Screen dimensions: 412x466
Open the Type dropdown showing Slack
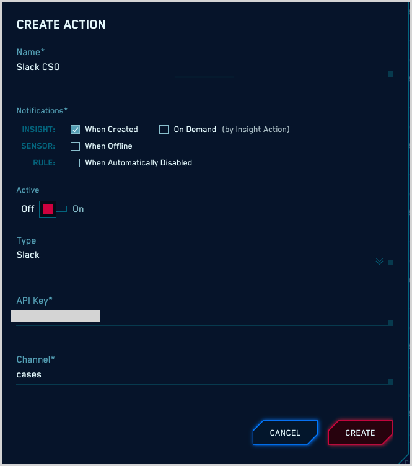click(x=186, y=255)
